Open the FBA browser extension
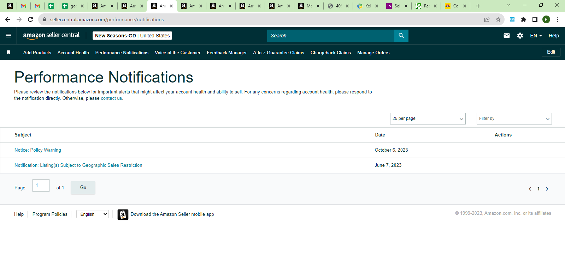 (512, 19)
